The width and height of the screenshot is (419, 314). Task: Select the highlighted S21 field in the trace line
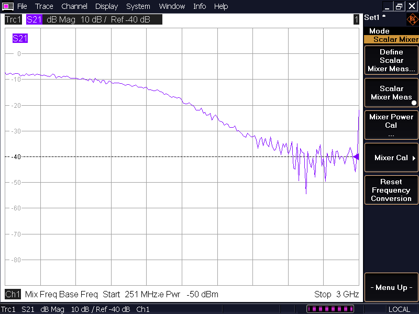(34, 20)
